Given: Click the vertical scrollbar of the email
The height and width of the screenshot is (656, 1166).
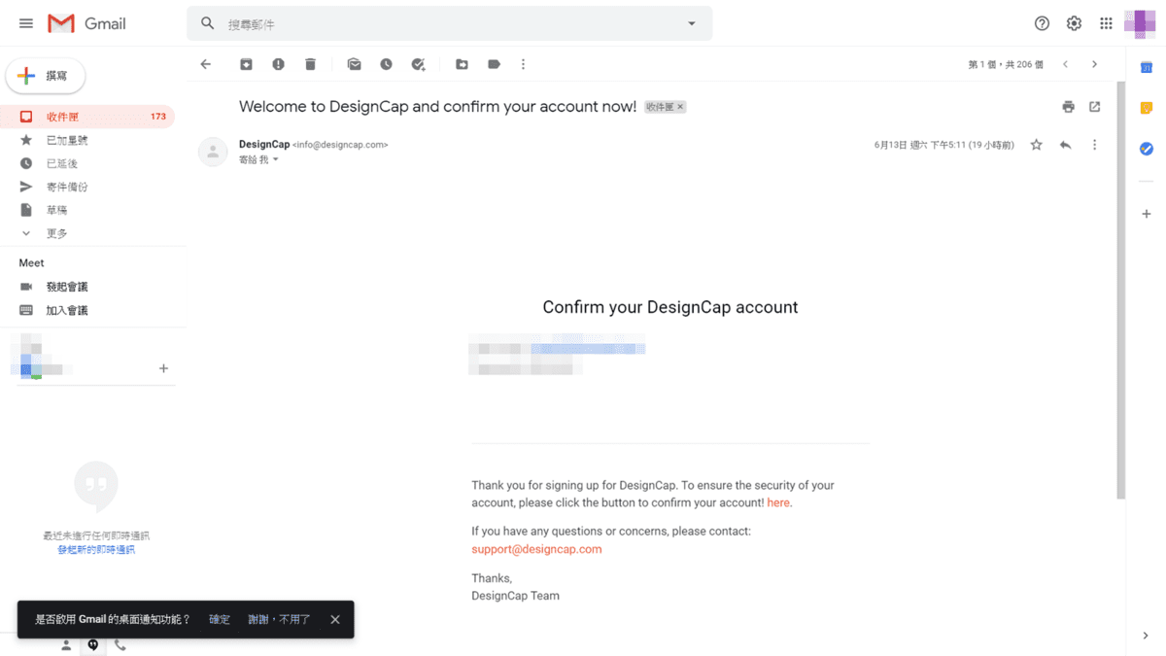Looking at the screenshot, I should 1120,292.
